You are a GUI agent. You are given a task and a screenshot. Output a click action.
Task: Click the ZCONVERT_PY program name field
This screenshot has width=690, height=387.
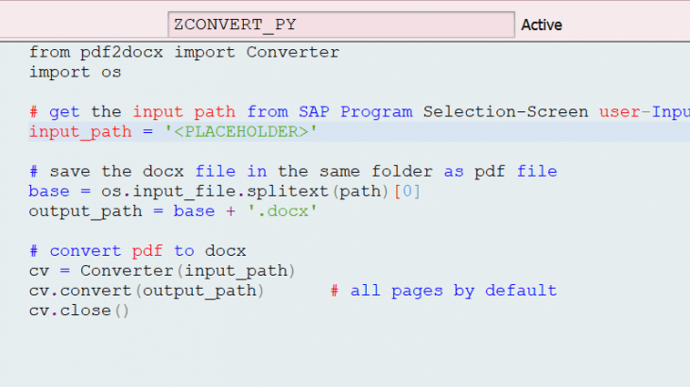tap(340, 25)
